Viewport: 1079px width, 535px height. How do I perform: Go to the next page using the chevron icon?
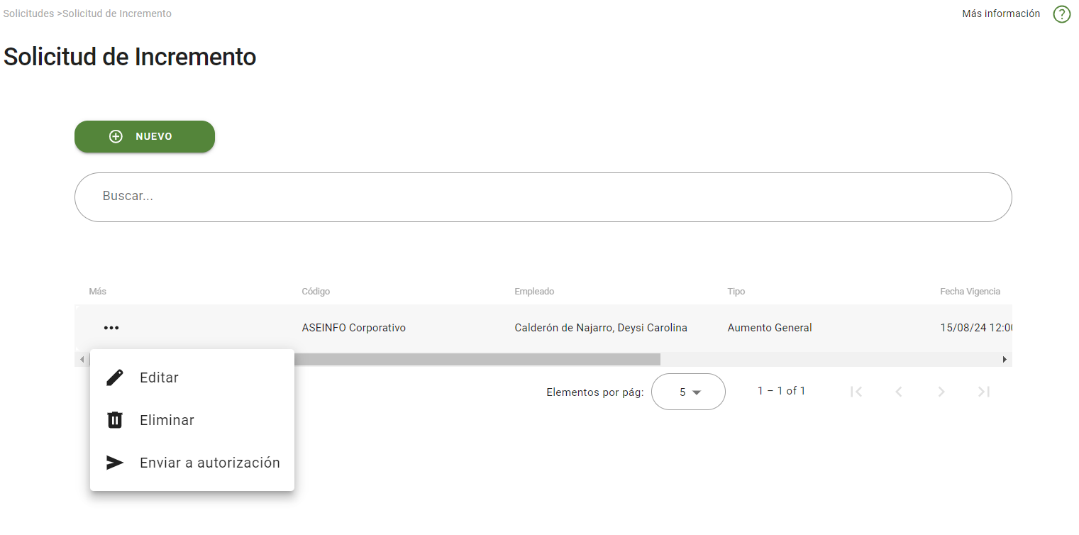coord(941,391)
